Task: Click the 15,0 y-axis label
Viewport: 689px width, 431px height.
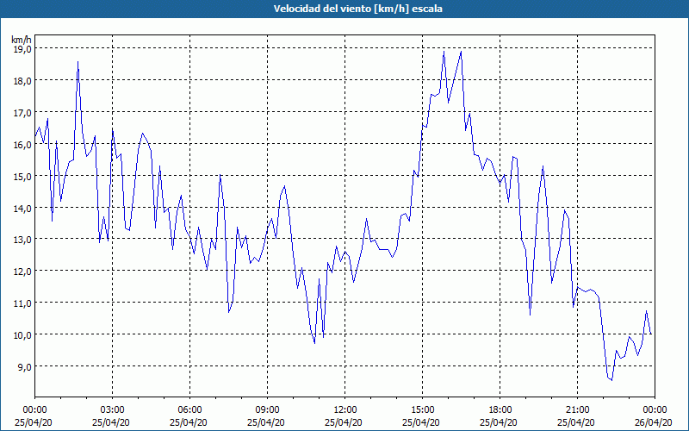Action: pos(22,176)
